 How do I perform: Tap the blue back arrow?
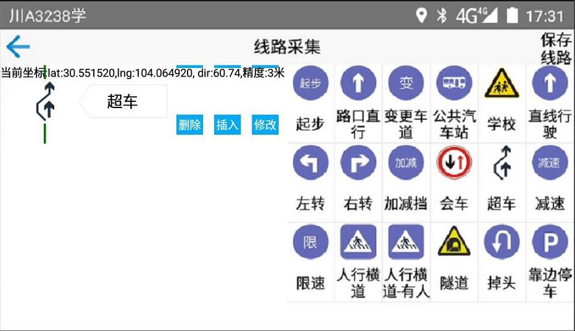pos(18,47)
